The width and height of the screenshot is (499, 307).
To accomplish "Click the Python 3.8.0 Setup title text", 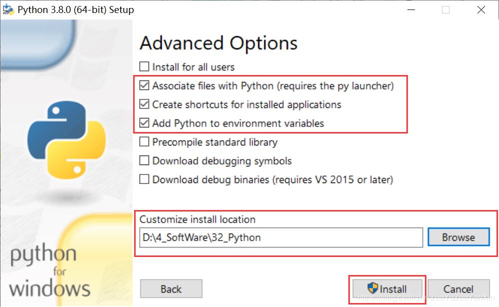I will 76,9.
